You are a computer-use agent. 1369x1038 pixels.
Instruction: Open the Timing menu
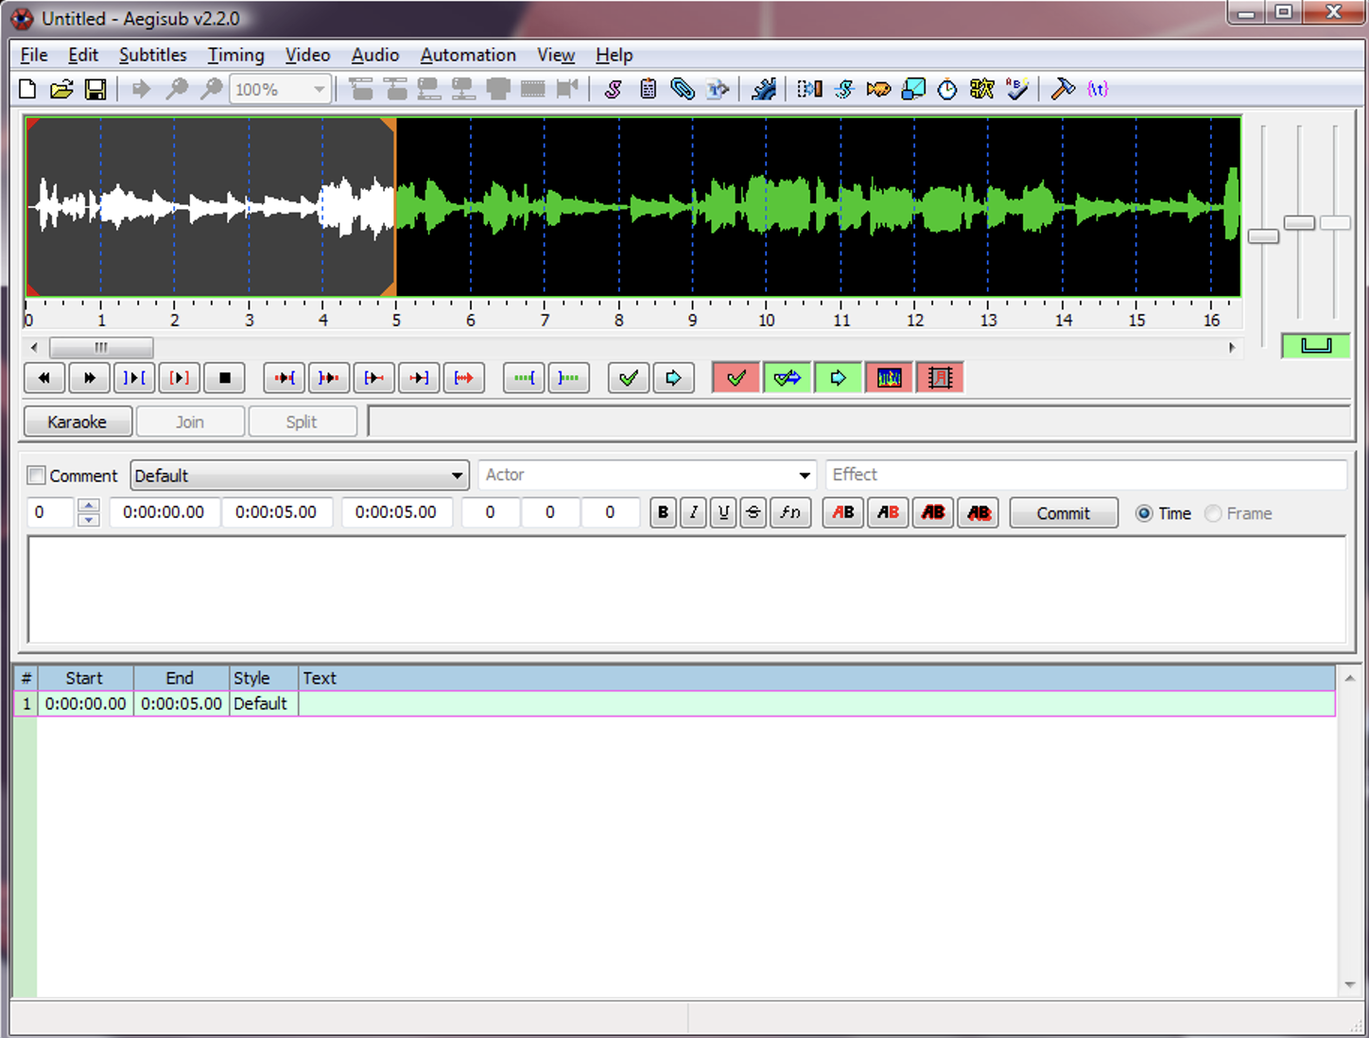235,55
